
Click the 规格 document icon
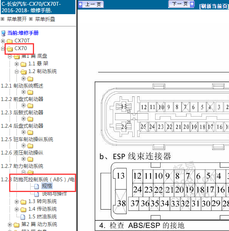[x=37, y=186]
